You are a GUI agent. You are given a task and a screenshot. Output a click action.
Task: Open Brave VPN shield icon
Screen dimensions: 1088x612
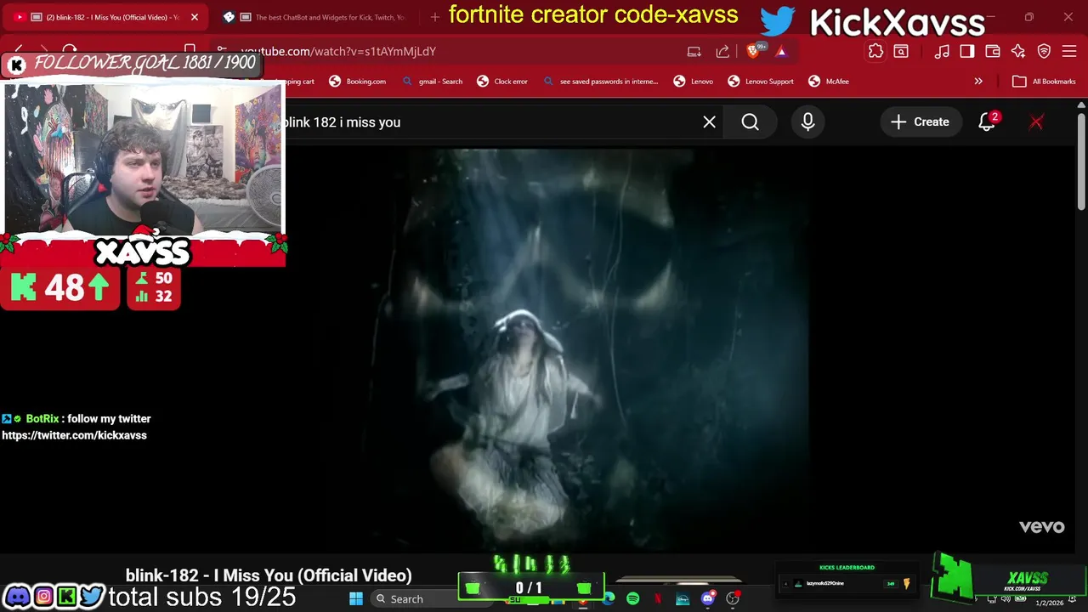pyautogui.click(x=1044, y=51)
